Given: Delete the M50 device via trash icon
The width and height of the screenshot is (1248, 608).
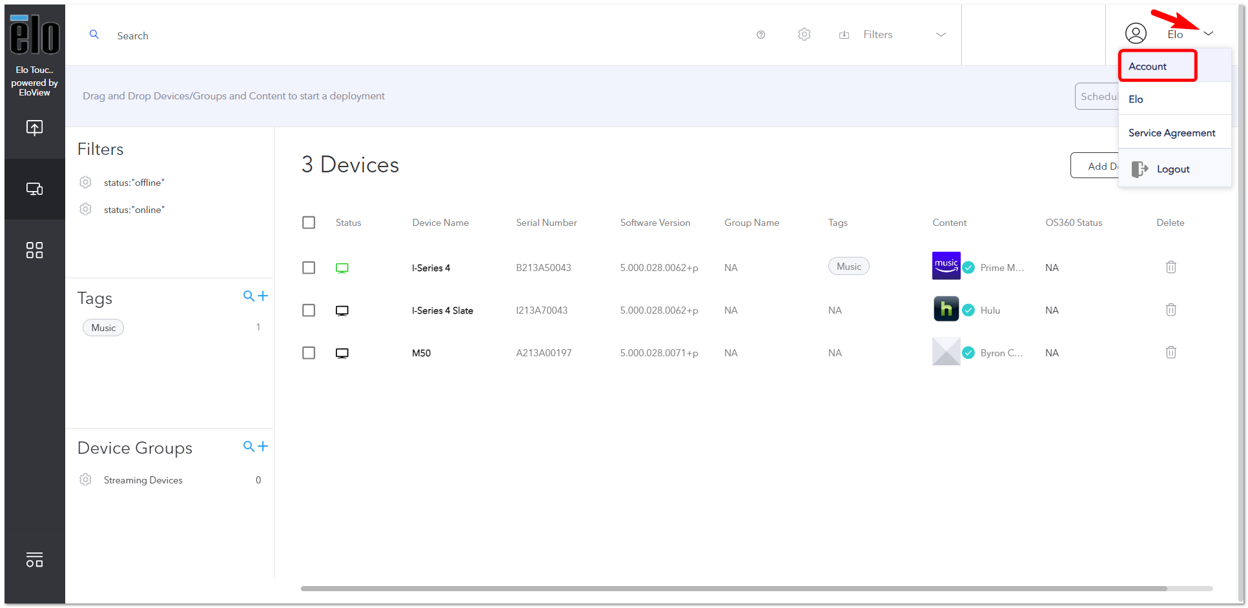Looking at the screenshot, I should pos(1171,352).
